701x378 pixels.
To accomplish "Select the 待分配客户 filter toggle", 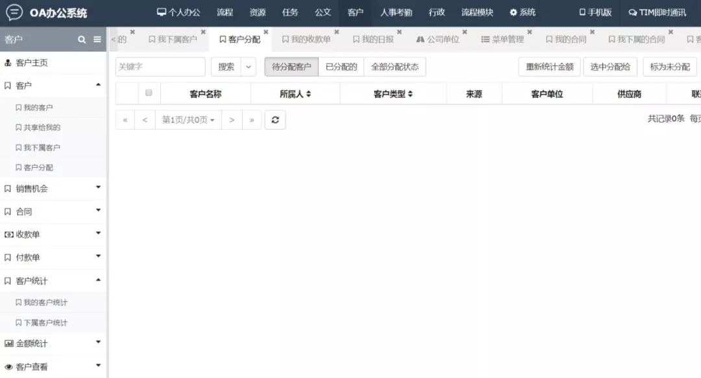I will [x=291, y=67].
